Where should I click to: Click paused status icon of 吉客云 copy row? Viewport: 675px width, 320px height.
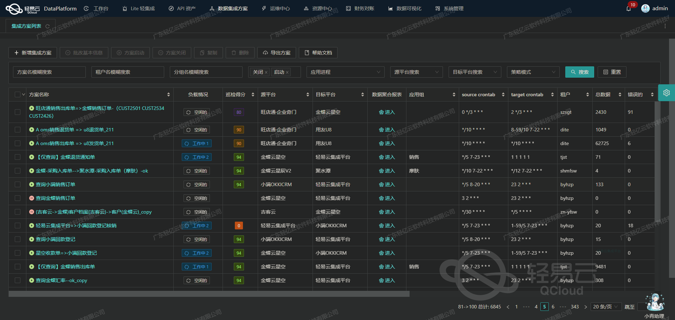click(x=32, y=212)
